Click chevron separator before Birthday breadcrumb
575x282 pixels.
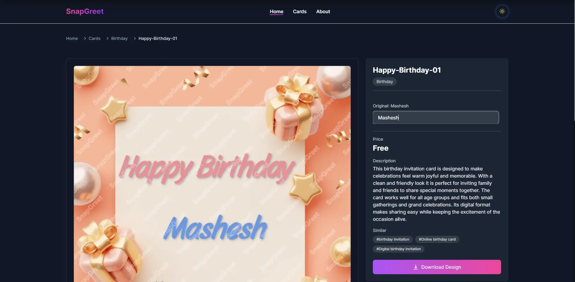coord(108,38)
